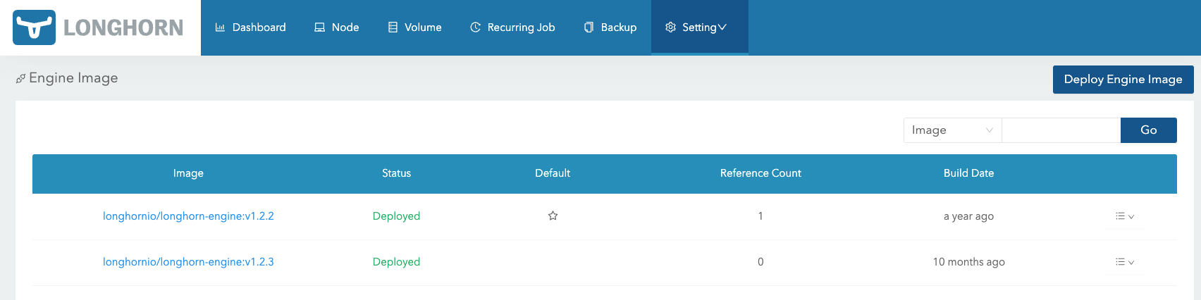Click the Status column header
Viewport: 1201px width, 300px height.
pyautogui.click(x=396, y=173)
